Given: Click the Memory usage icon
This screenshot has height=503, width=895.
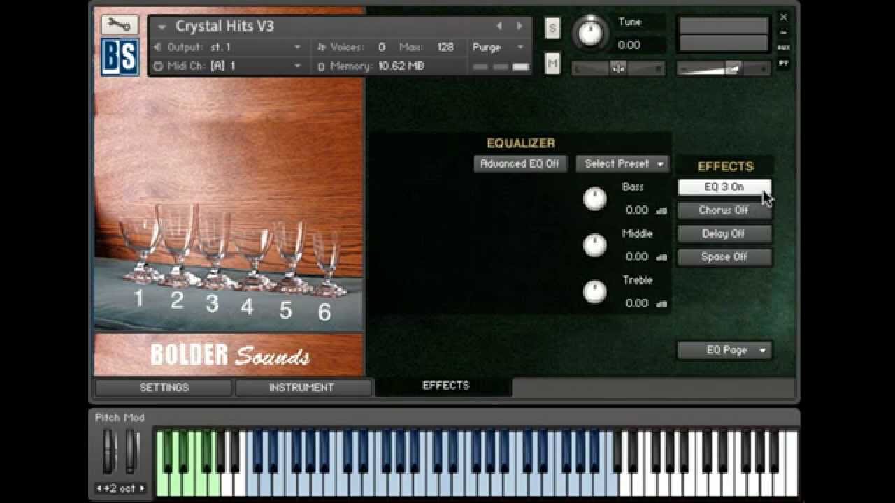Looking at the screenshot, I should tap(322, 66).
